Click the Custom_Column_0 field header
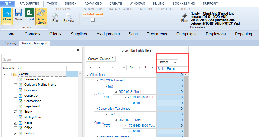The width and height of the screenshot is (259, 137). coord(101,59)
